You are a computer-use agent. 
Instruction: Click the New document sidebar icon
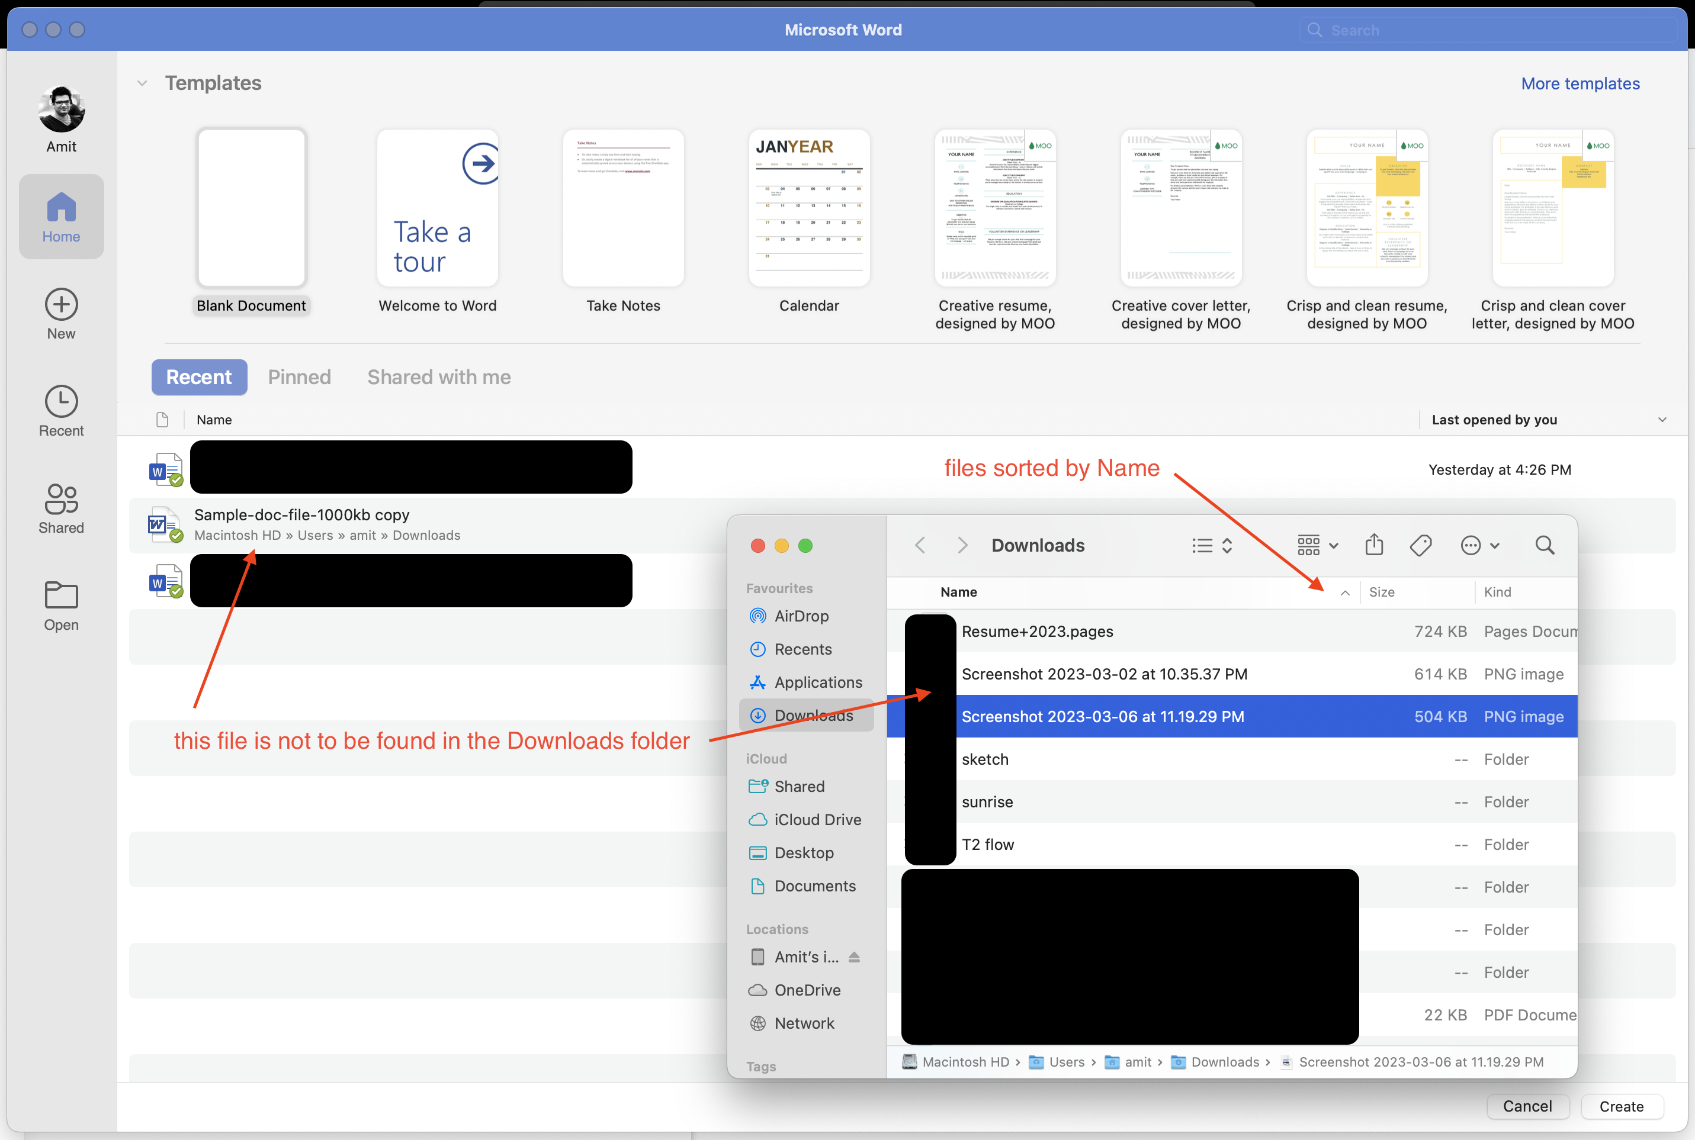tap(61, 305)
